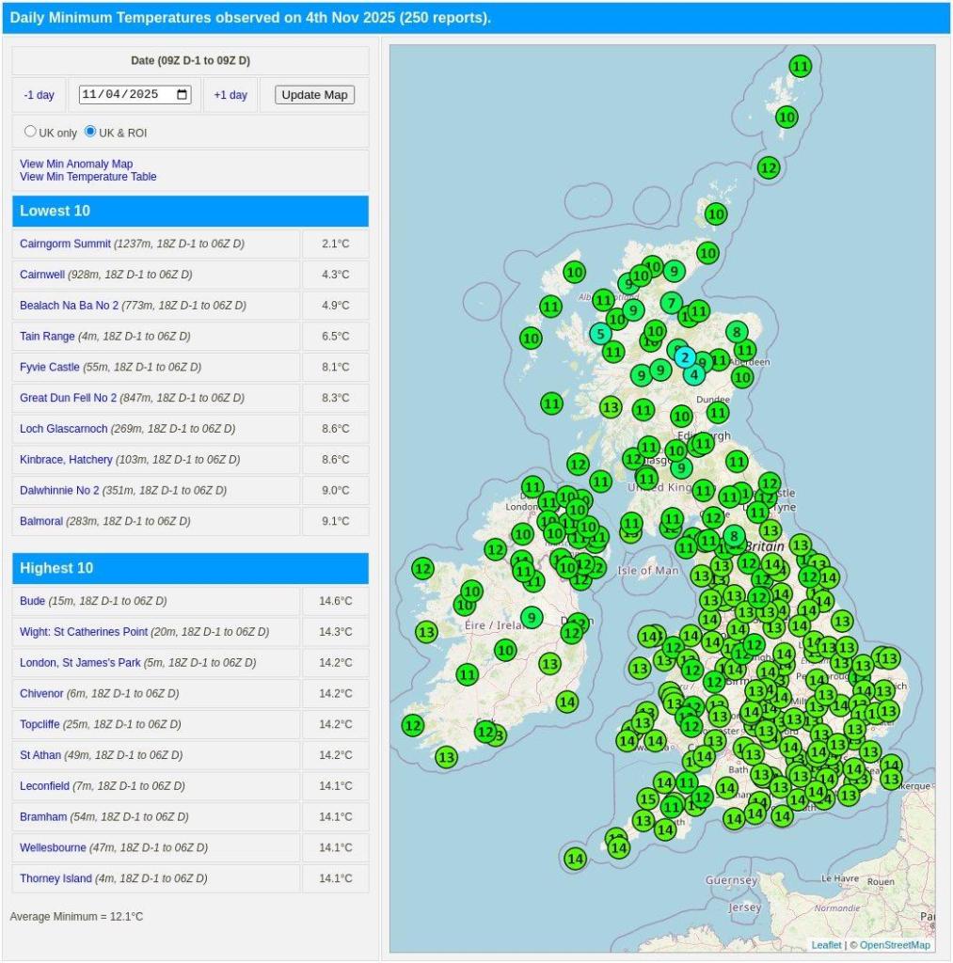Open the Leaflet attribution link

[826, 945]
